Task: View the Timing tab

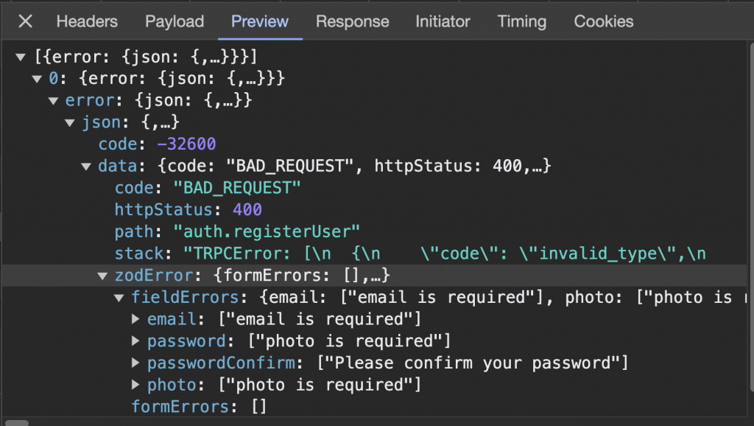Action: tap(522, 21)
